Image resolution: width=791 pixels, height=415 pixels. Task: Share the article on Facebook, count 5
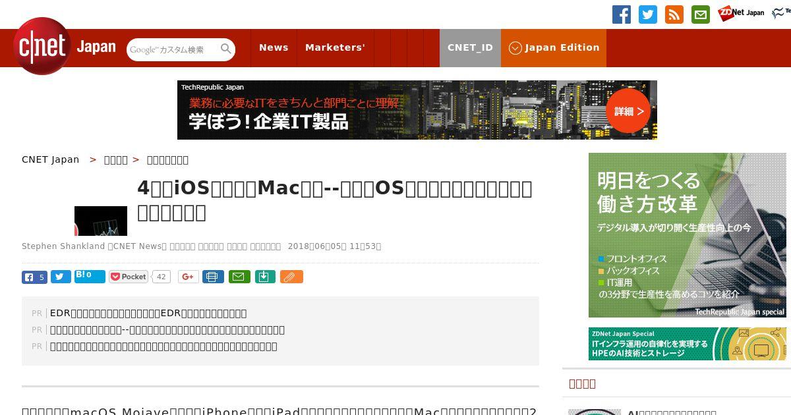34,277
